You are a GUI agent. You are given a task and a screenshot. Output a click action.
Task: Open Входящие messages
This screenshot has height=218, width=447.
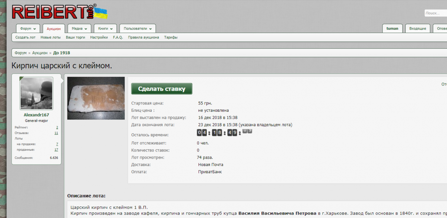click(418, 29)
